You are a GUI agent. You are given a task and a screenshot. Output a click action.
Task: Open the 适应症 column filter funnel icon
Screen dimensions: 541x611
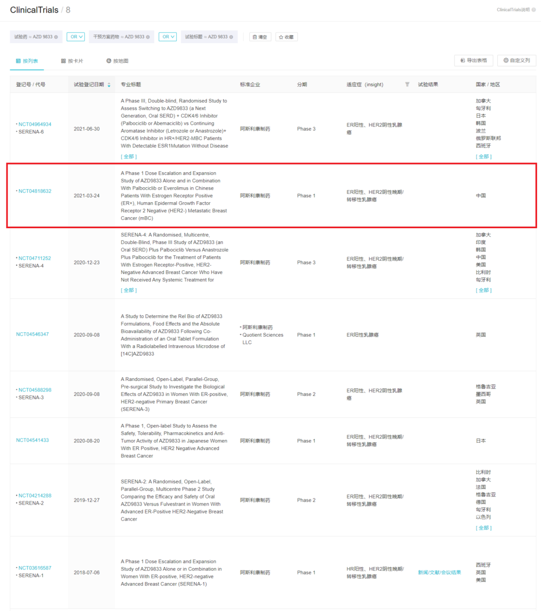pyautogui.click(x=407, y=85)
